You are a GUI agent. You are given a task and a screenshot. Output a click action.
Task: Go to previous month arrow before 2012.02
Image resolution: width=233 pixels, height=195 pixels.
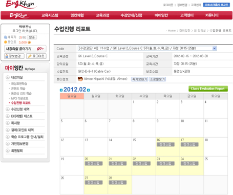(61, 90)
